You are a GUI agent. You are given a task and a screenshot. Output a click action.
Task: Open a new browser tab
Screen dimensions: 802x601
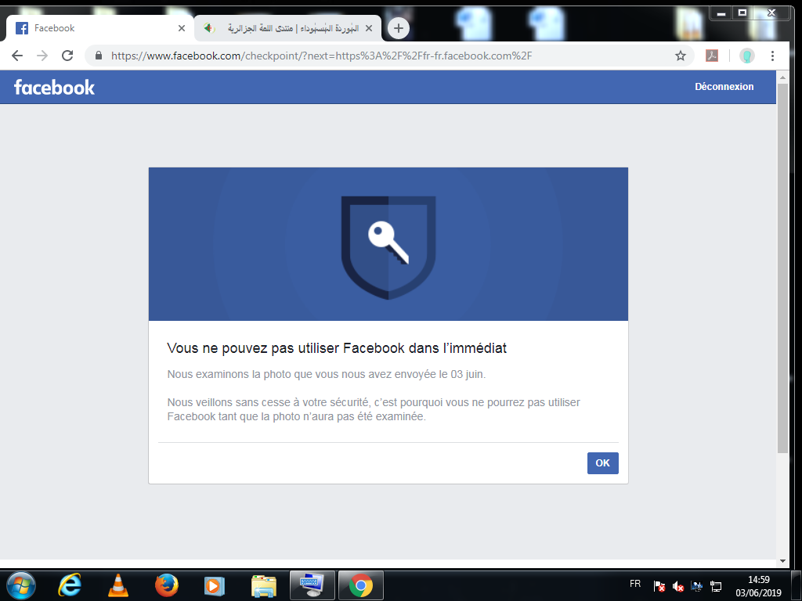click(x=399, y=28)
